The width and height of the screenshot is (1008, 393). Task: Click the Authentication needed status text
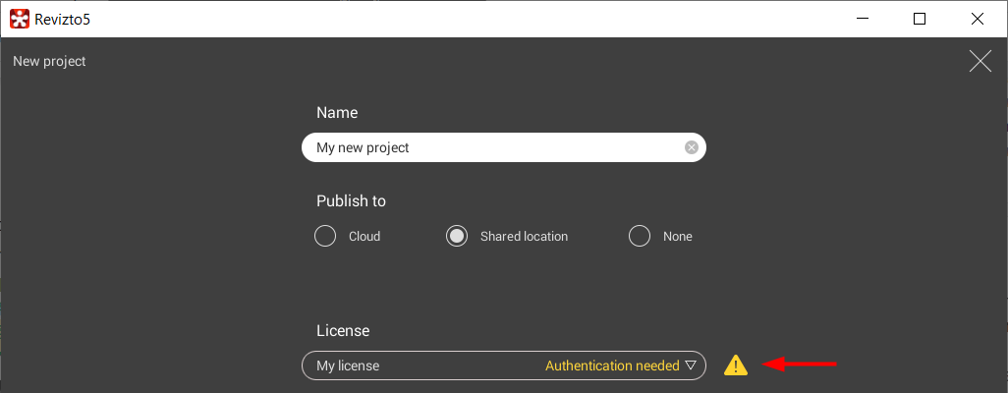click(x=611, y=365)
